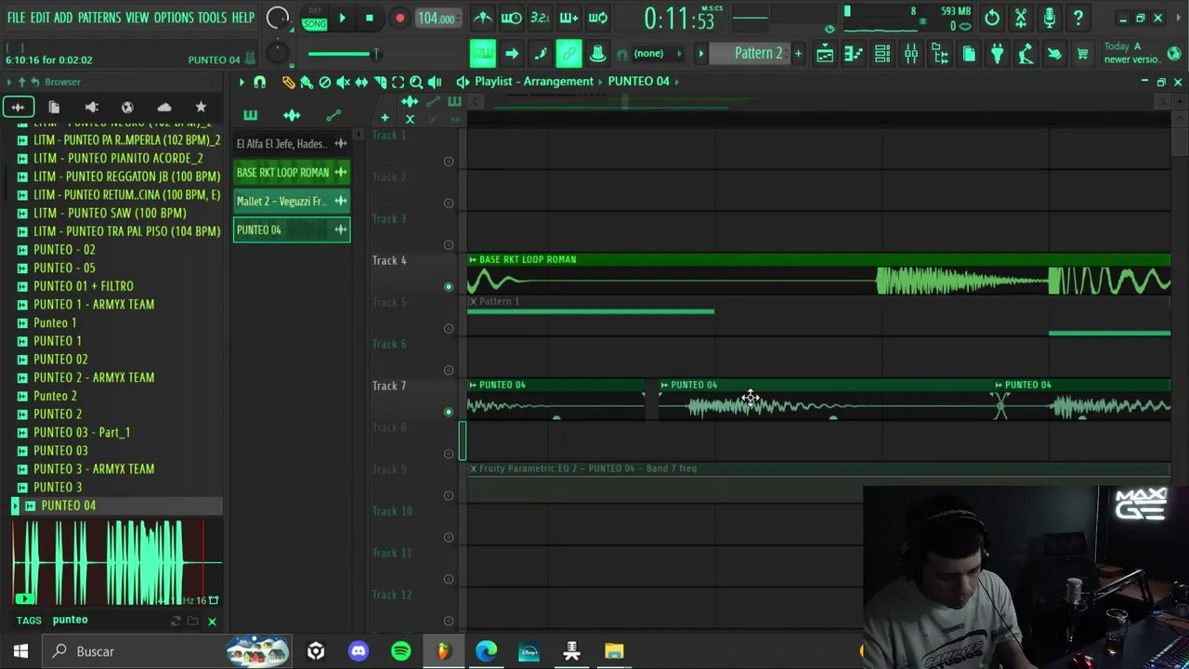Mute Track 7 with its green dot
Viewport: 1189px width, 669px height.
449,412
